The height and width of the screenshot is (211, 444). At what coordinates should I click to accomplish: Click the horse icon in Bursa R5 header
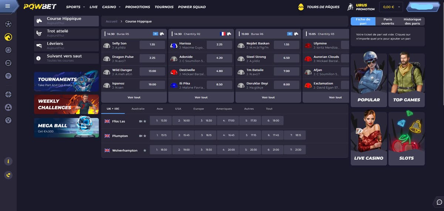[x=162, y=34]
